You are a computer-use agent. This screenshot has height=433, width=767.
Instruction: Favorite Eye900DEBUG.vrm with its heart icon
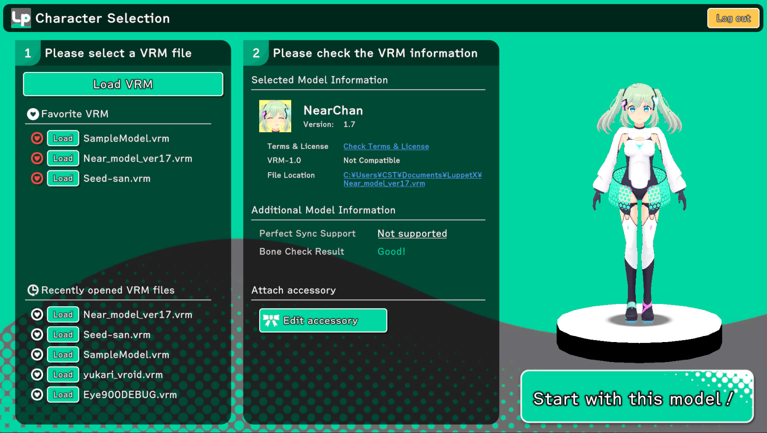tap(37, 394)
